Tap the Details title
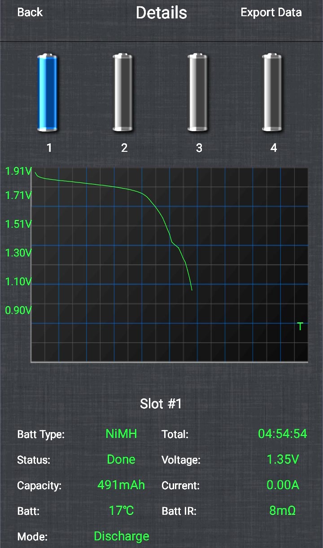The height and width of the screenshot is (548, 323). pyautogui.click(x=161, y=13)
